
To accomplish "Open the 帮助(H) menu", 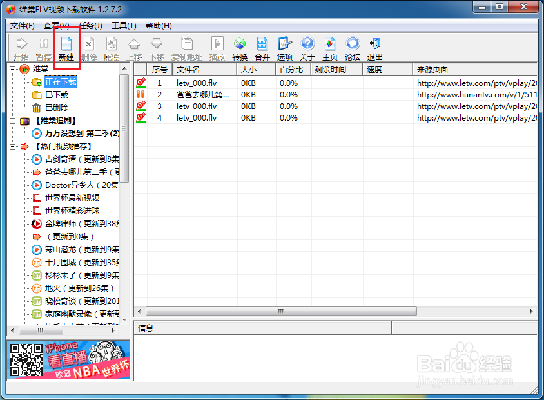I will (159, 26).
